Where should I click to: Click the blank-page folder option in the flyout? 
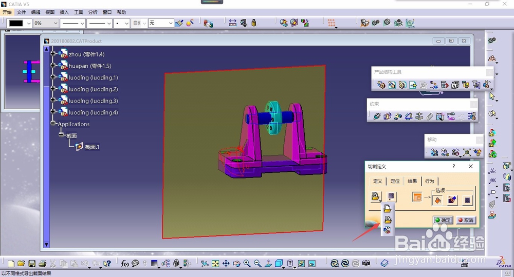tap(388, 208)
